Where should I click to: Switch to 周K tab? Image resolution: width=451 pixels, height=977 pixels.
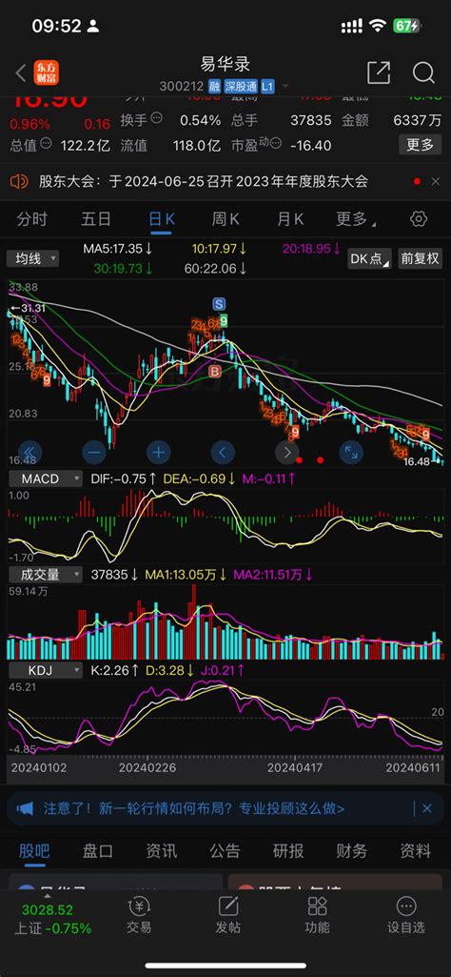click(x=225, y=218)
